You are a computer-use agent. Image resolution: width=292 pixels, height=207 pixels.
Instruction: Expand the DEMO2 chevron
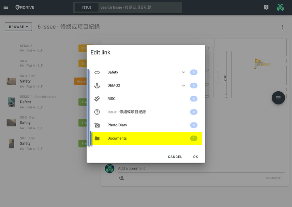point(184,86)
